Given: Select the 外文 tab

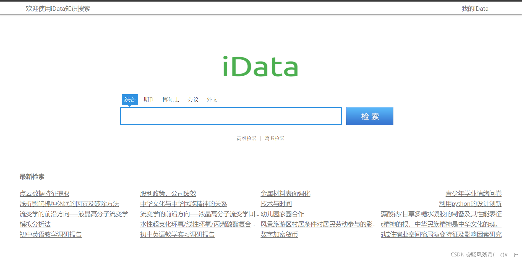Looking at the screenshot, I should pos(212,99).
